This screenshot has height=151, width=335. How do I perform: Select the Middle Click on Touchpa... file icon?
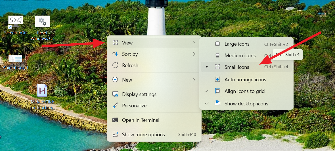click(42, 97)
